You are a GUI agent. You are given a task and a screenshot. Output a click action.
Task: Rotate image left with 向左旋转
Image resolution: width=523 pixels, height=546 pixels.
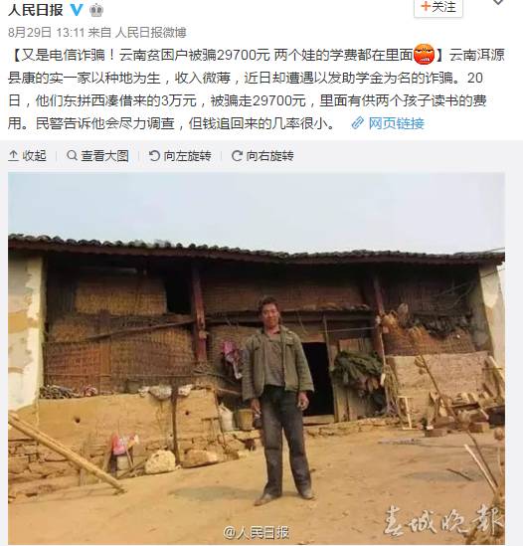180,156
